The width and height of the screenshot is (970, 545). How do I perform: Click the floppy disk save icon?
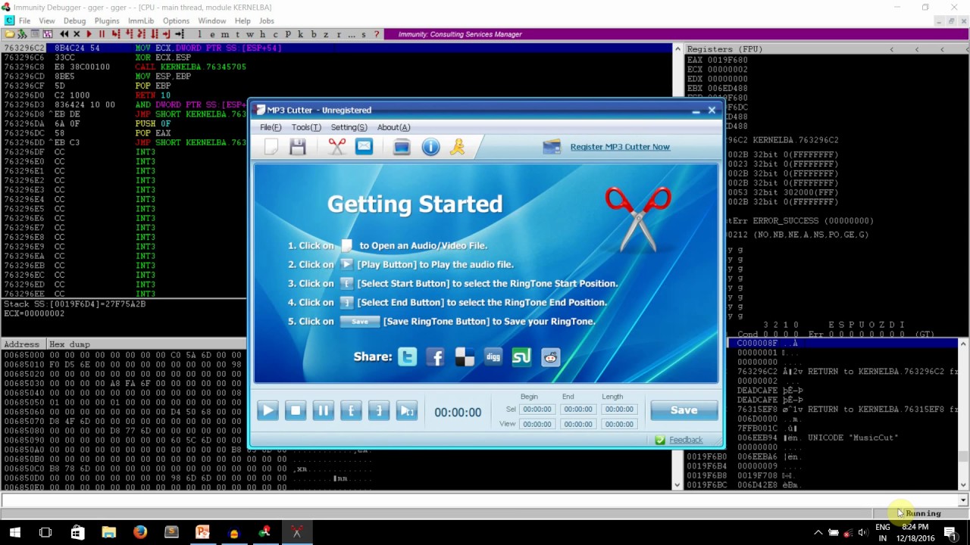298,147
